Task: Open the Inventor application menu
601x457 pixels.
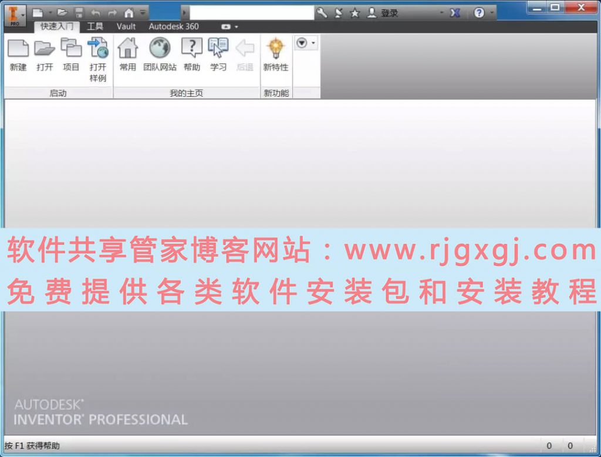Action: [15, 15]
